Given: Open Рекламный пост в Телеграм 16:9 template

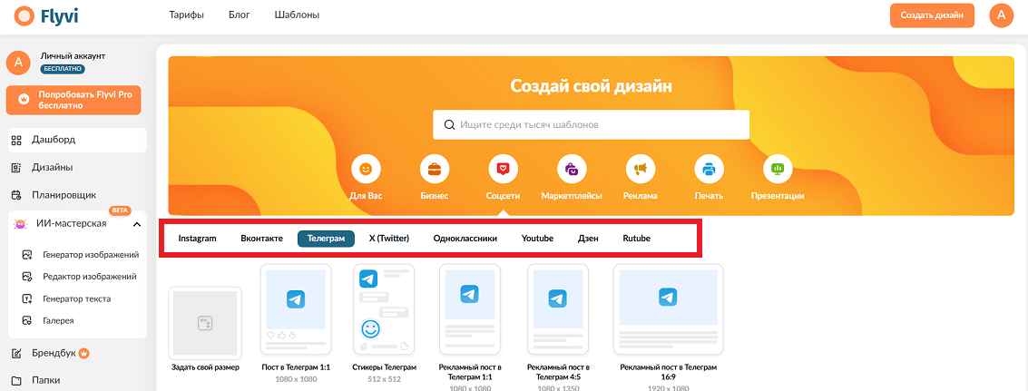Looking at the screenshot, I should coord(668,310).
